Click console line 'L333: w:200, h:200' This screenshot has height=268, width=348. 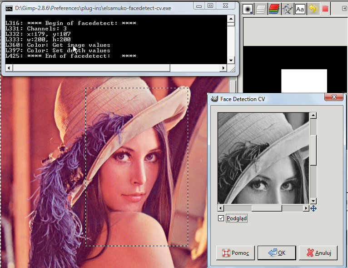[38, 40]
